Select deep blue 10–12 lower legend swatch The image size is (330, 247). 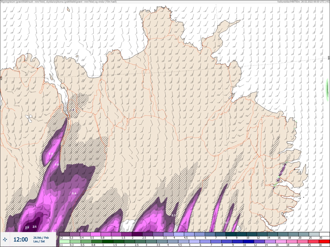pos(248,242)
